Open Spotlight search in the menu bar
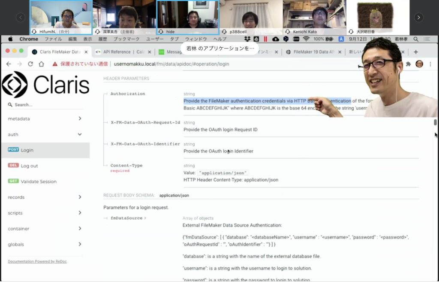 [x=416, y=39]
